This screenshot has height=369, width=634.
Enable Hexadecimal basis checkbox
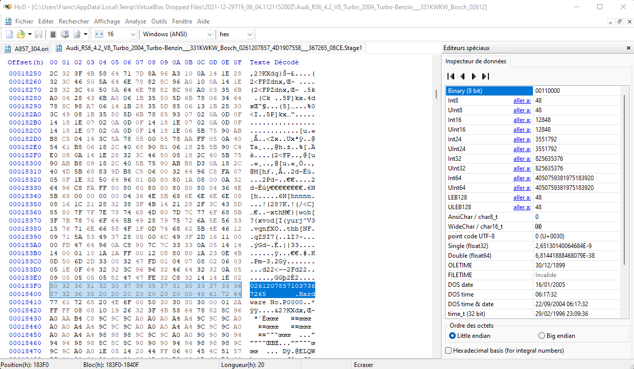(x=449, y=351)
